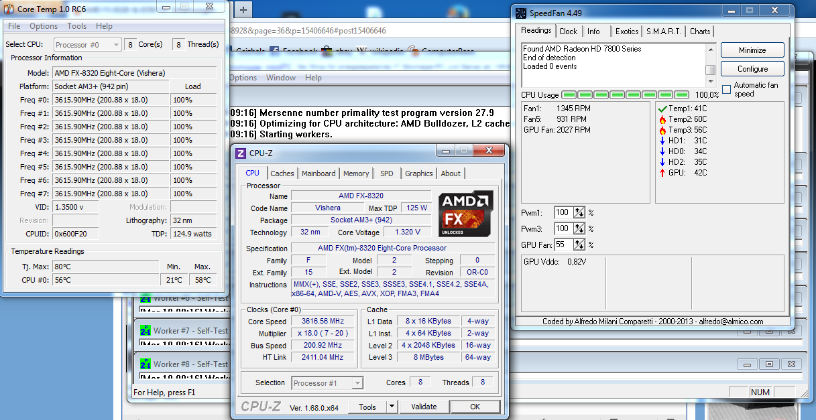The height and width of the screenshot is (420, 816).
Task: Enable Automatic fan speed in SpeedFan
Action: (726, 89)
